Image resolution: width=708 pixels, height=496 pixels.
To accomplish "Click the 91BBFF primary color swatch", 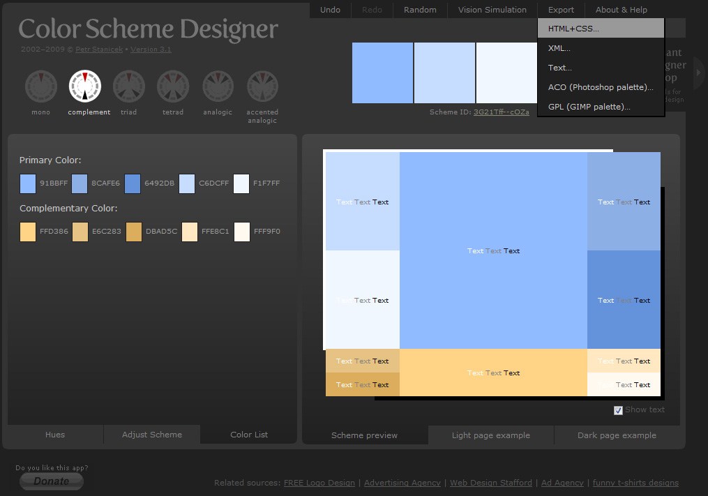I will point(28,183).
